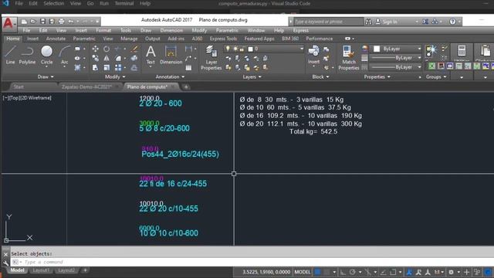Click the binoculars search icon
Image resolution: width=494 pixels, height=278 pixels.
pos(368,22)
